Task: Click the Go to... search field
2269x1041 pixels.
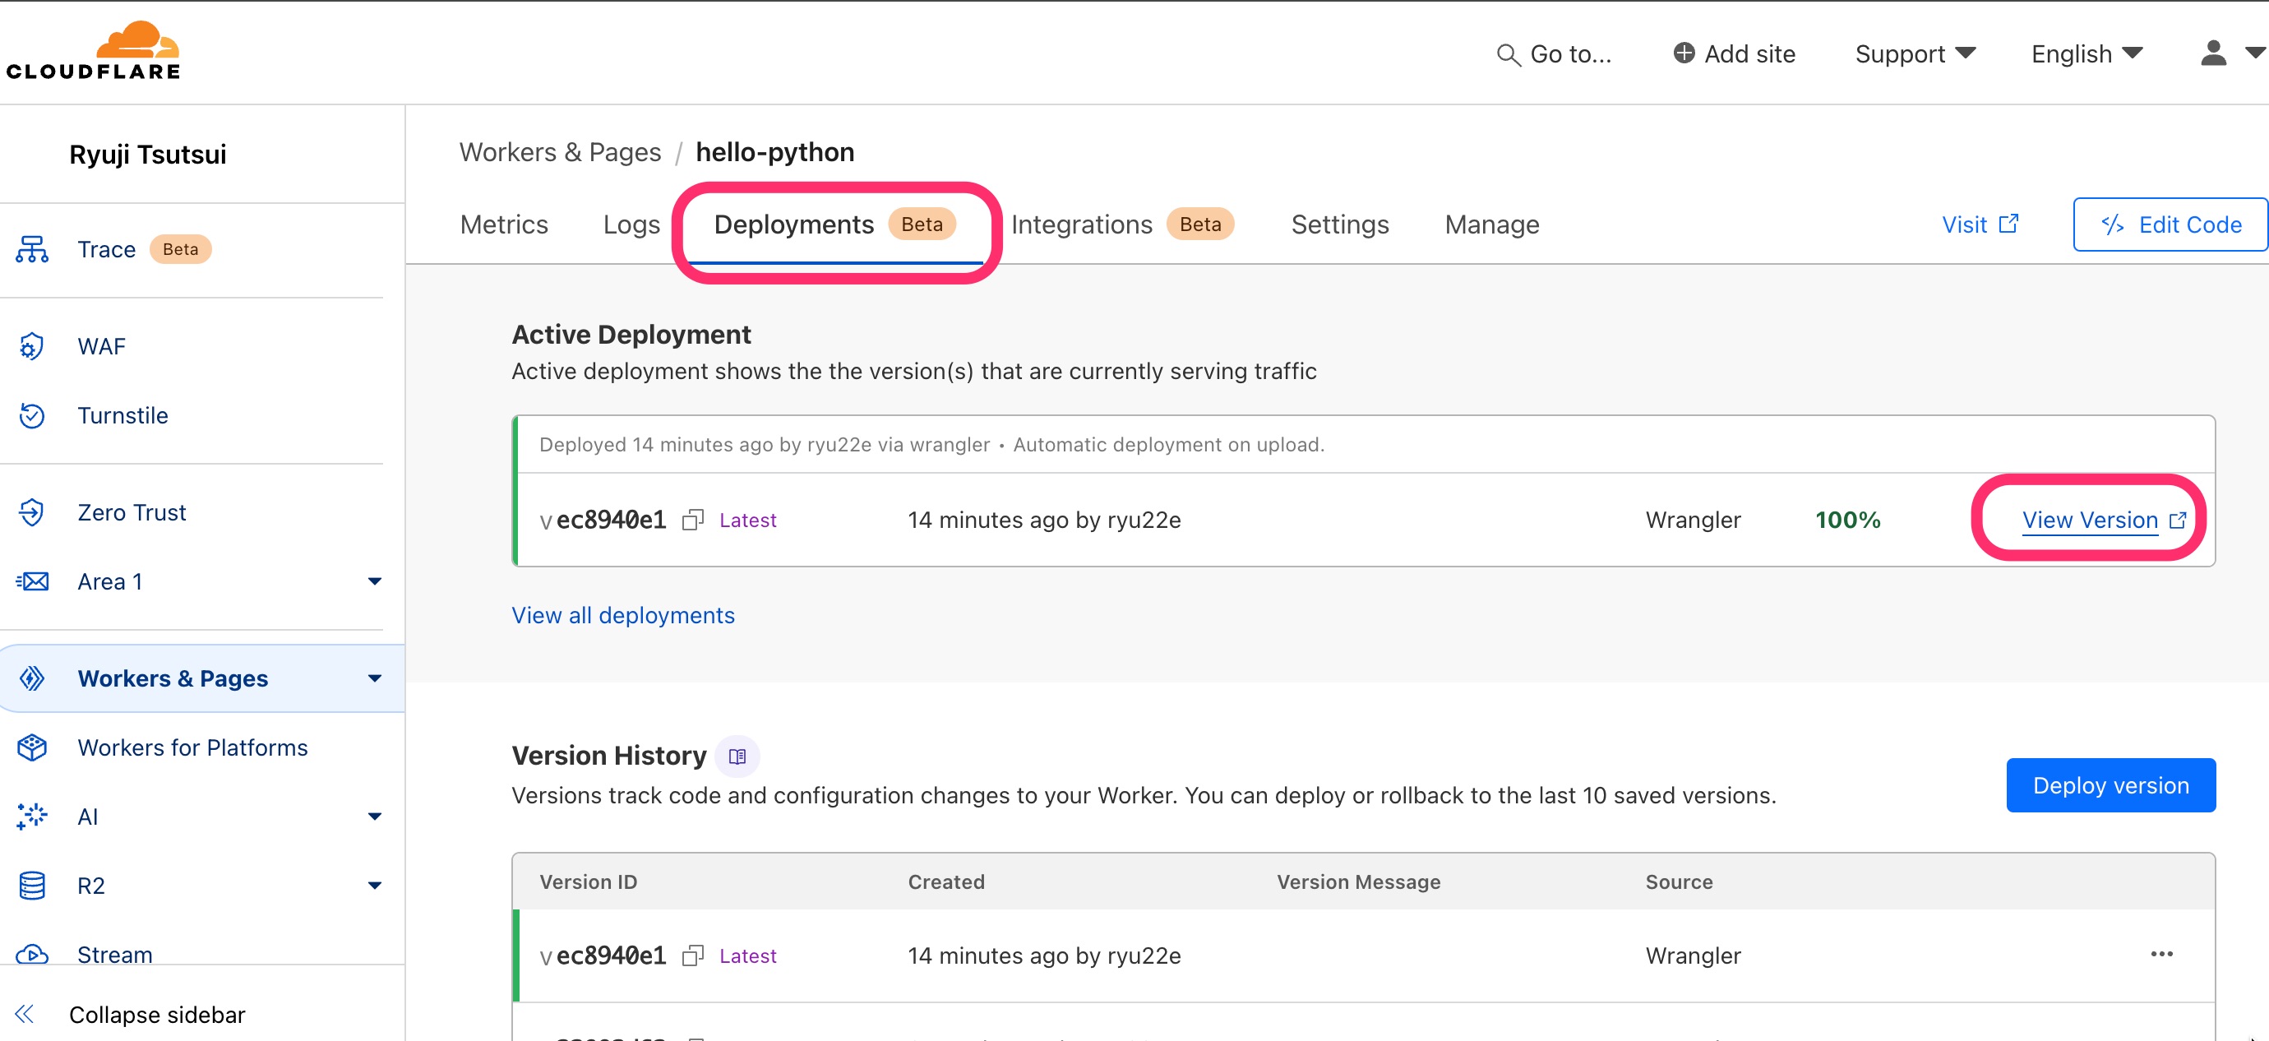Action: (x=1555, y=53)
